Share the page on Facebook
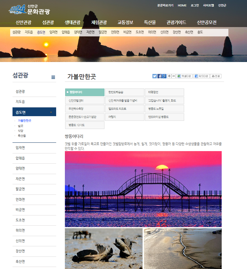 pos(159,76)
